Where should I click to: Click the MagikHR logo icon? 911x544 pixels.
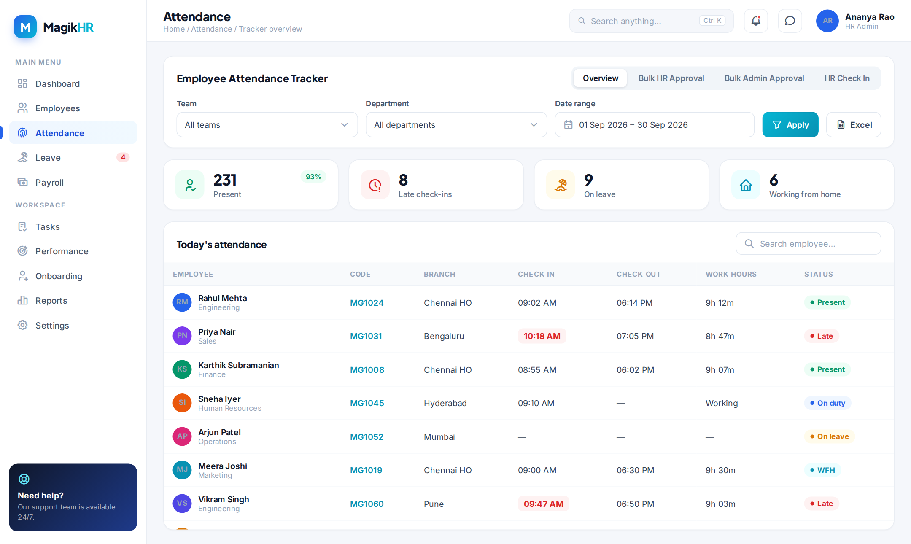tap(25, 27)
